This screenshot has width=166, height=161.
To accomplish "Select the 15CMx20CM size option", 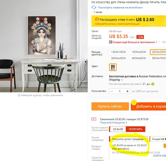I will 139,52.
